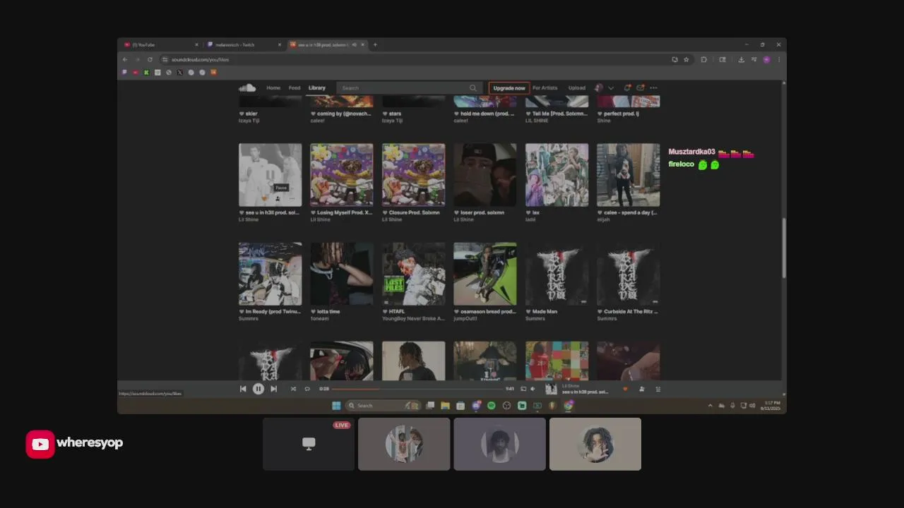Open the YoungBoy Never Broke A... artist
904x508 pixels.
(x=413, y=318)
